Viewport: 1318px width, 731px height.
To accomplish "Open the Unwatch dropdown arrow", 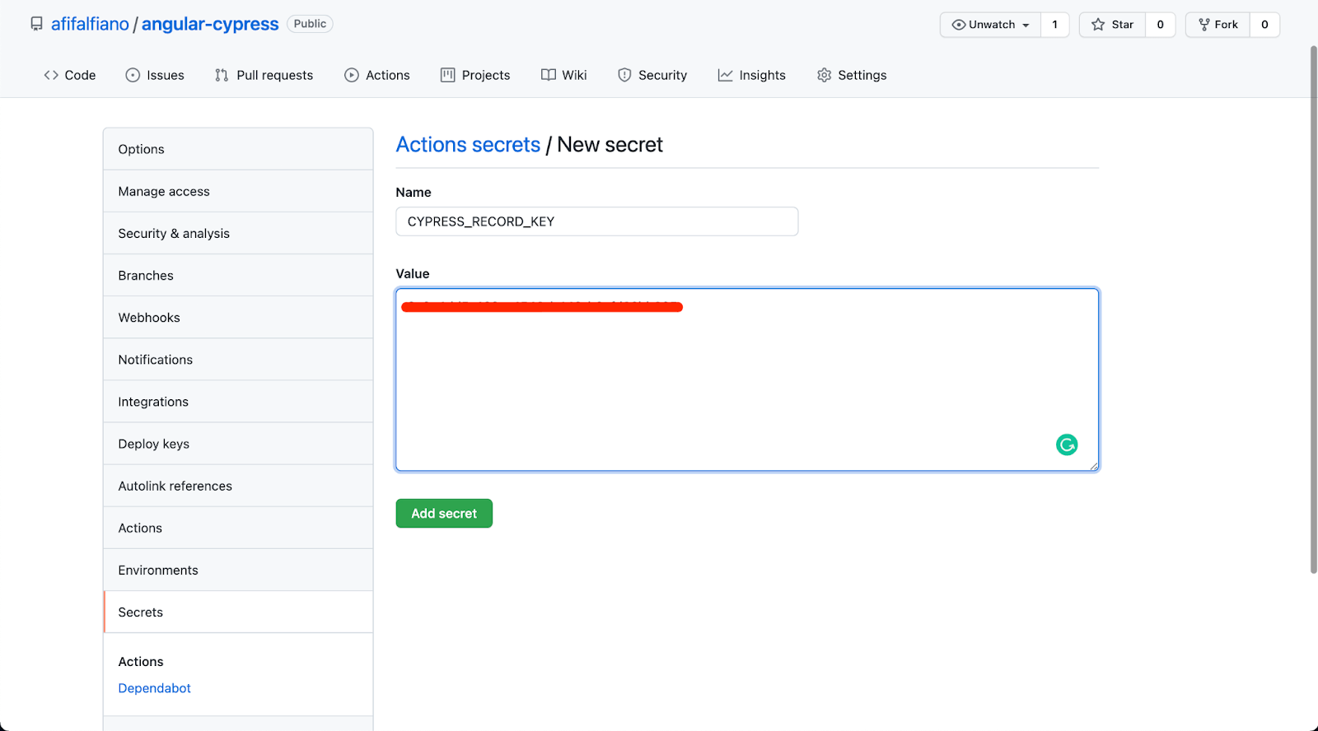I will tap(1026, 26).
